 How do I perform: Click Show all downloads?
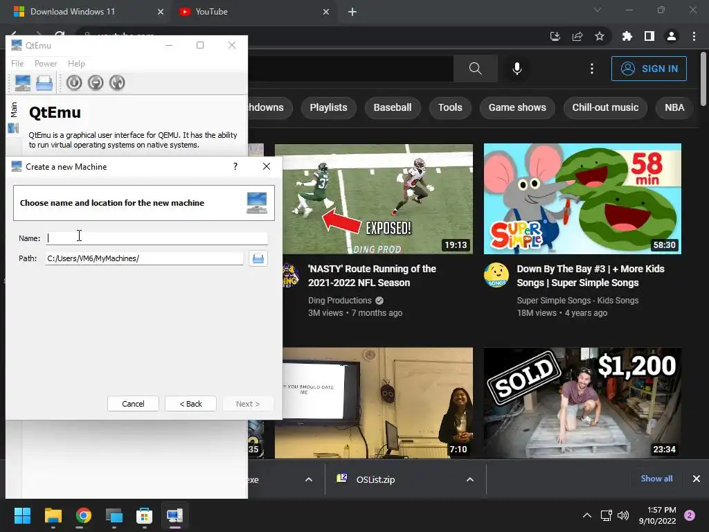(656, 479)
